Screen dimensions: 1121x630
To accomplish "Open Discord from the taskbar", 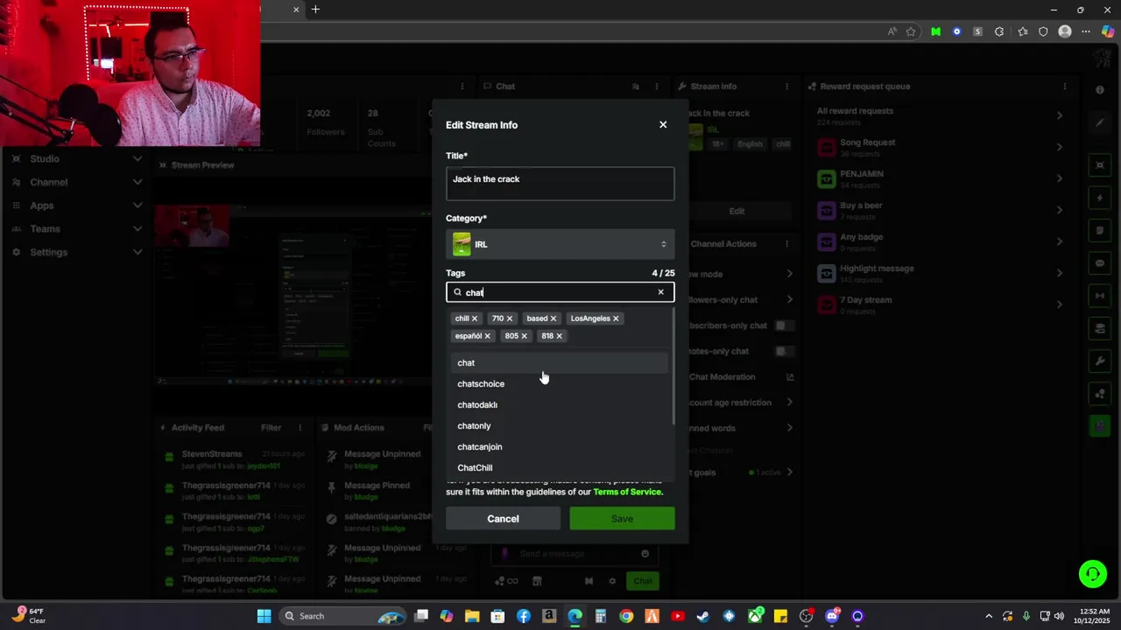I will tap(832, 616).
